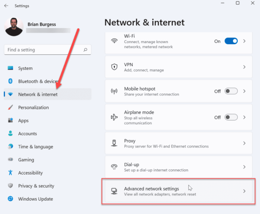Click the Personalization paintbrush icon
The image size is (260, 214).
(11, 107)
